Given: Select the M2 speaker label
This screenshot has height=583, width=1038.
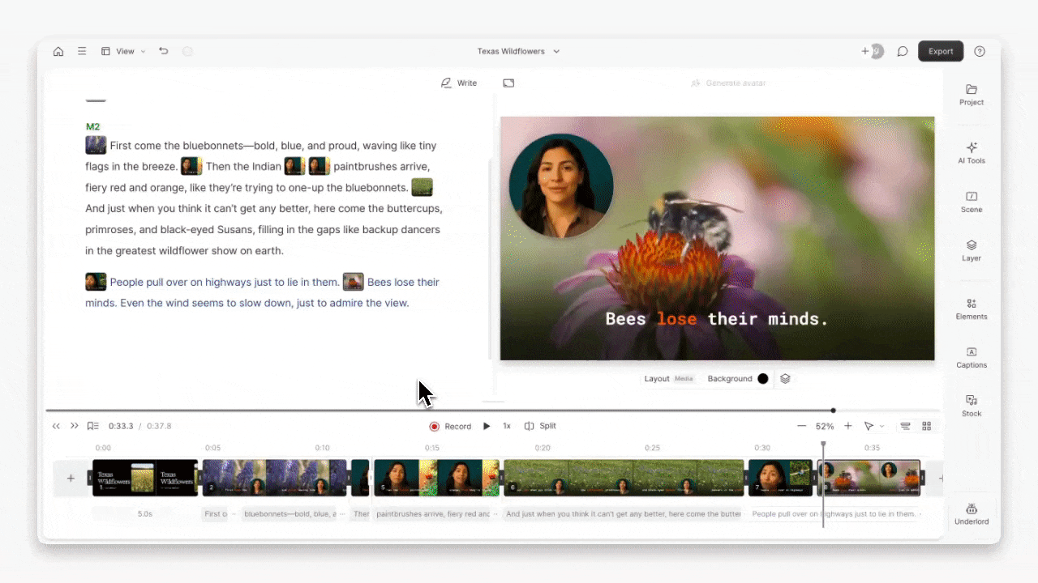Looking at the screenshot, I should click(x=92, y=126).
